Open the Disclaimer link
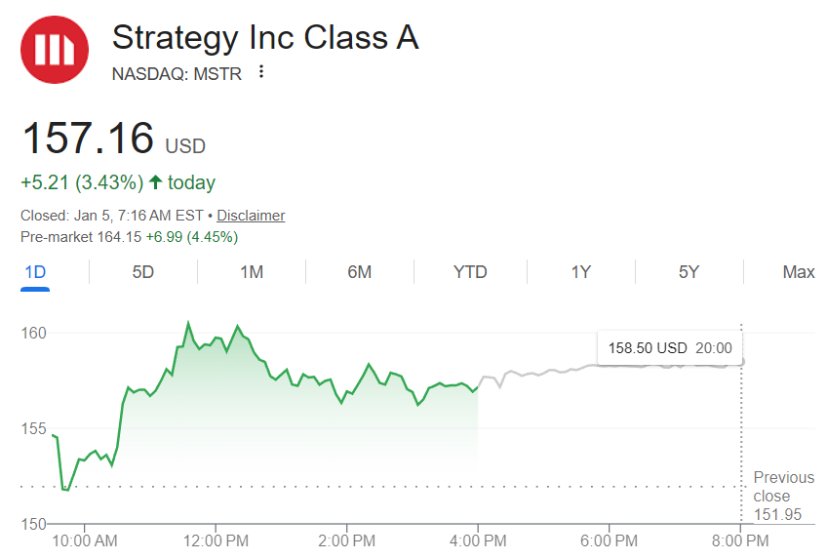Viewport: 827px width, 559px height. click(x=251, y=216)
